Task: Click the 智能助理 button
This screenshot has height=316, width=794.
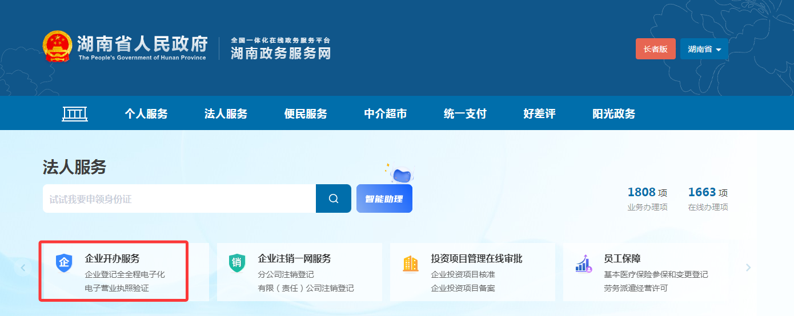Action: (384, 199)
